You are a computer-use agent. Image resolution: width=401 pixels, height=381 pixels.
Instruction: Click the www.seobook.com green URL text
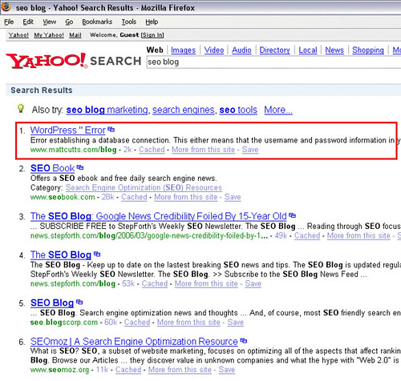pos(63,197)
